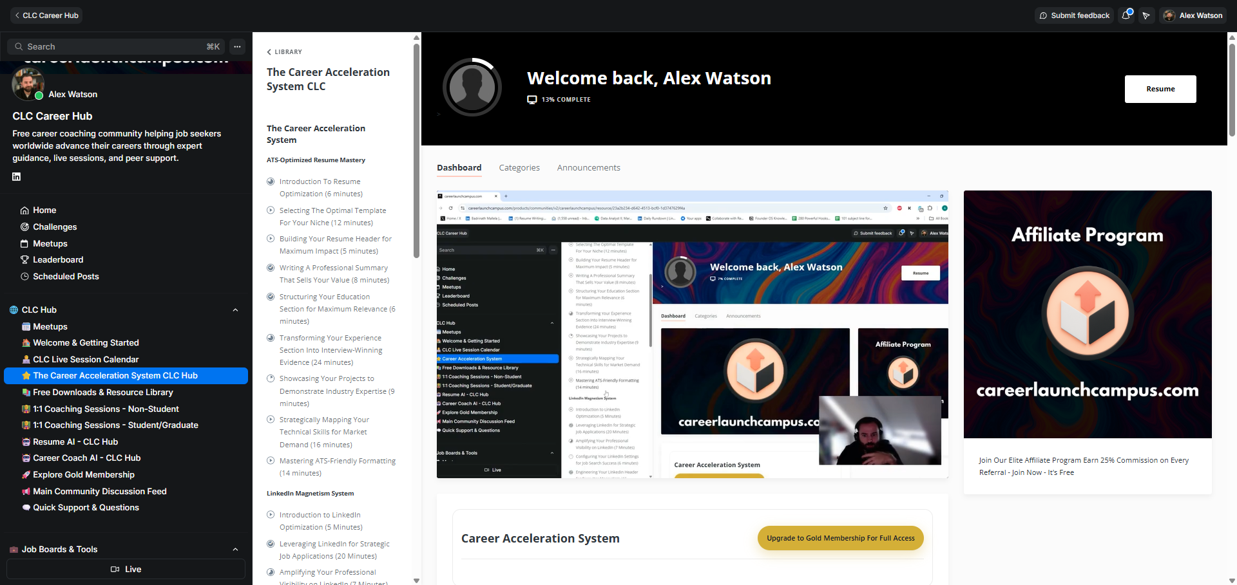Click the Challenges target icon

(24, 227)
